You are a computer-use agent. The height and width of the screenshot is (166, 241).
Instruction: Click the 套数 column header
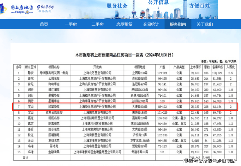[207, 67]
